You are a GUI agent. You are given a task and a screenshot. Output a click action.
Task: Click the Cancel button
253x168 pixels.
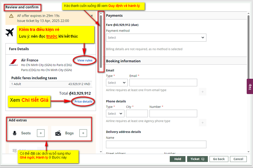click(x=238, y=159)
